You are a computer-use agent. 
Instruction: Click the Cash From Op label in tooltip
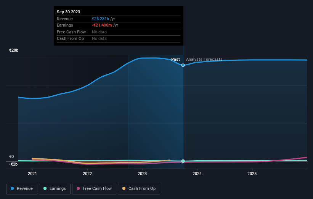(70, 39)
